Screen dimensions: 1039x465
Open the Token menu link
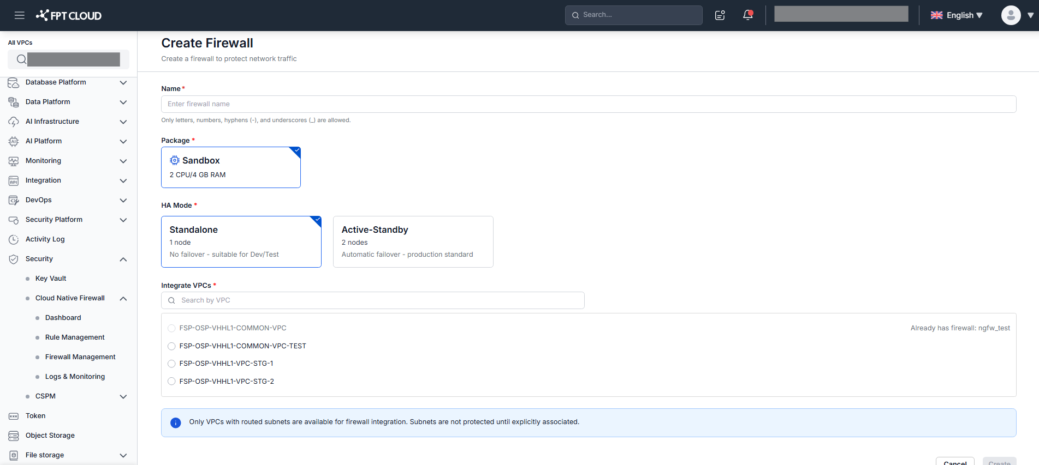(35, 416)
